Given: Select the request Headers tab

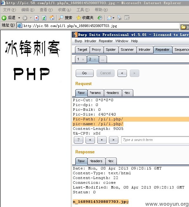Looking at the screenshot, I should [x=113, y=93].
